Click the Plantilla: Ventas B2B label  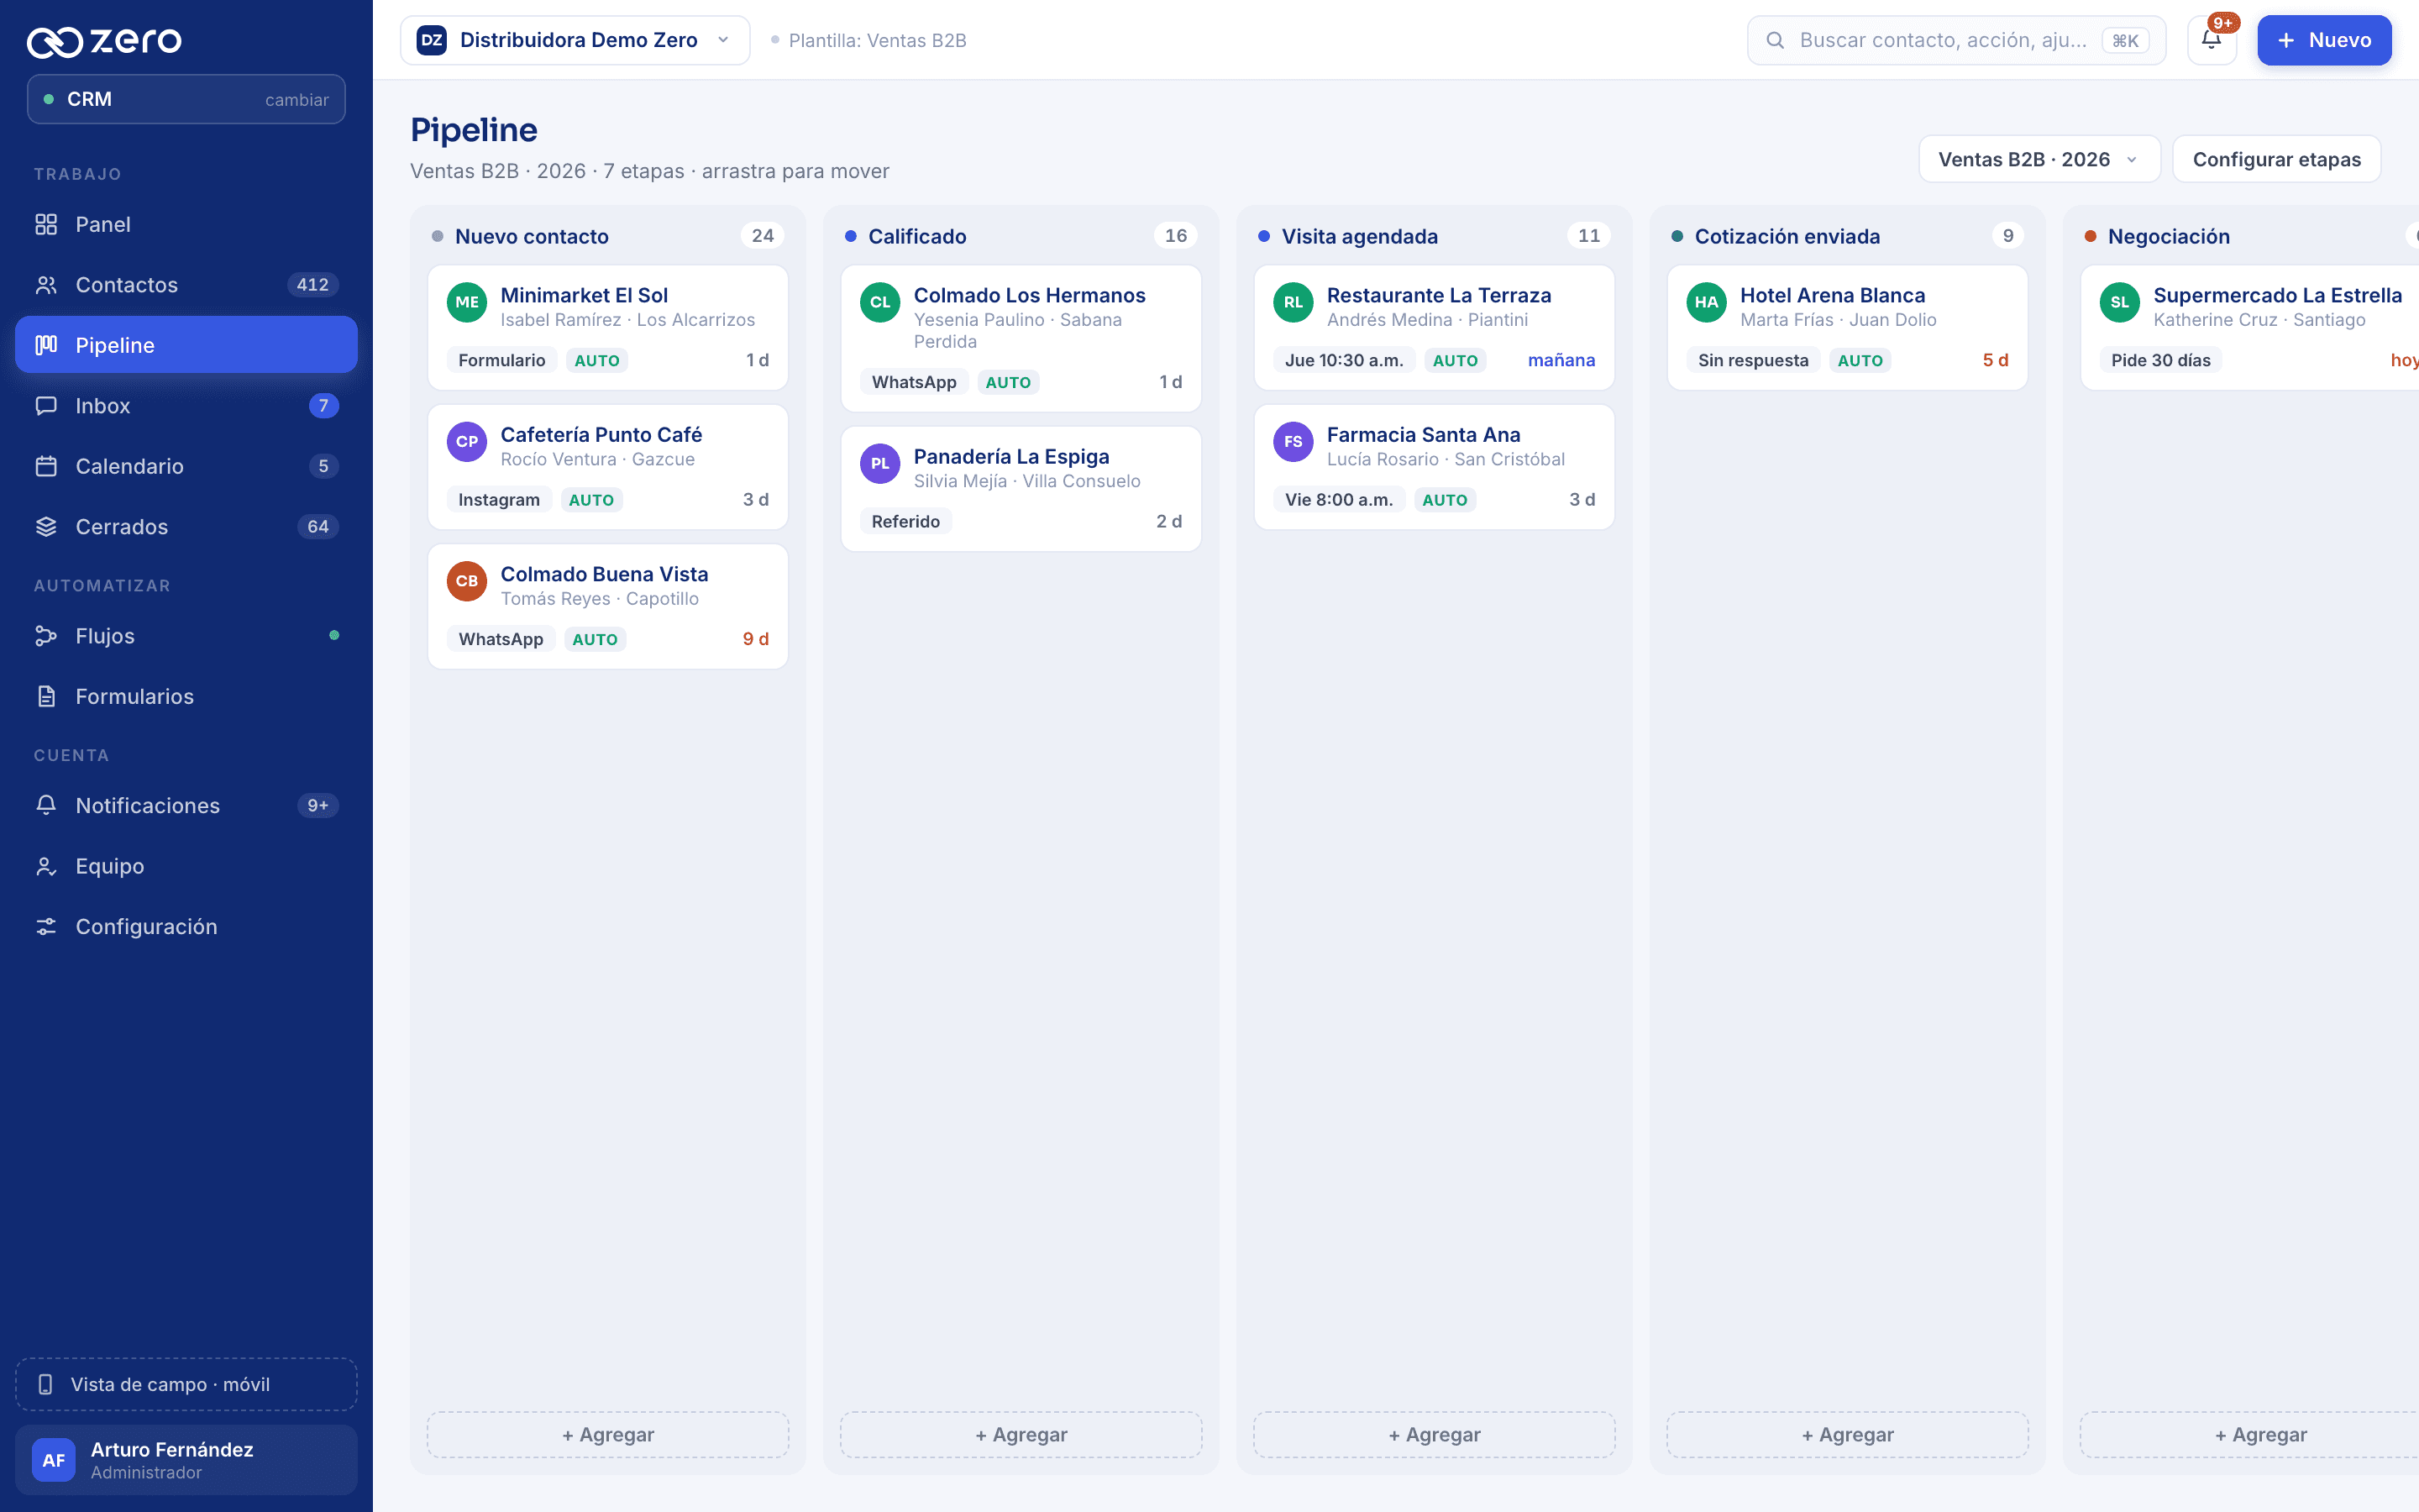click(x=877, y=40)
